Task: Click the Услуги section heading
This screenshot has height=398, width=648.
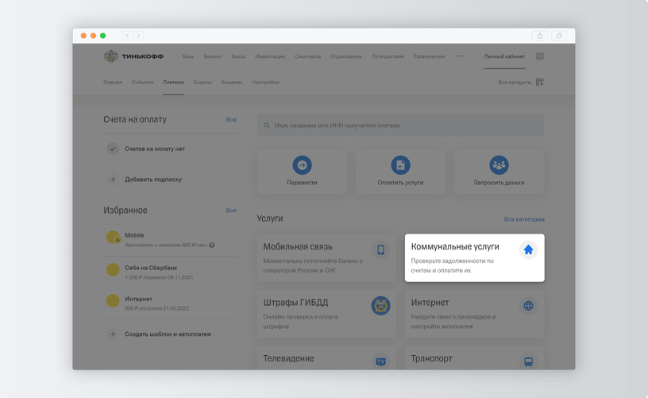Action: (x=270, y=218)
